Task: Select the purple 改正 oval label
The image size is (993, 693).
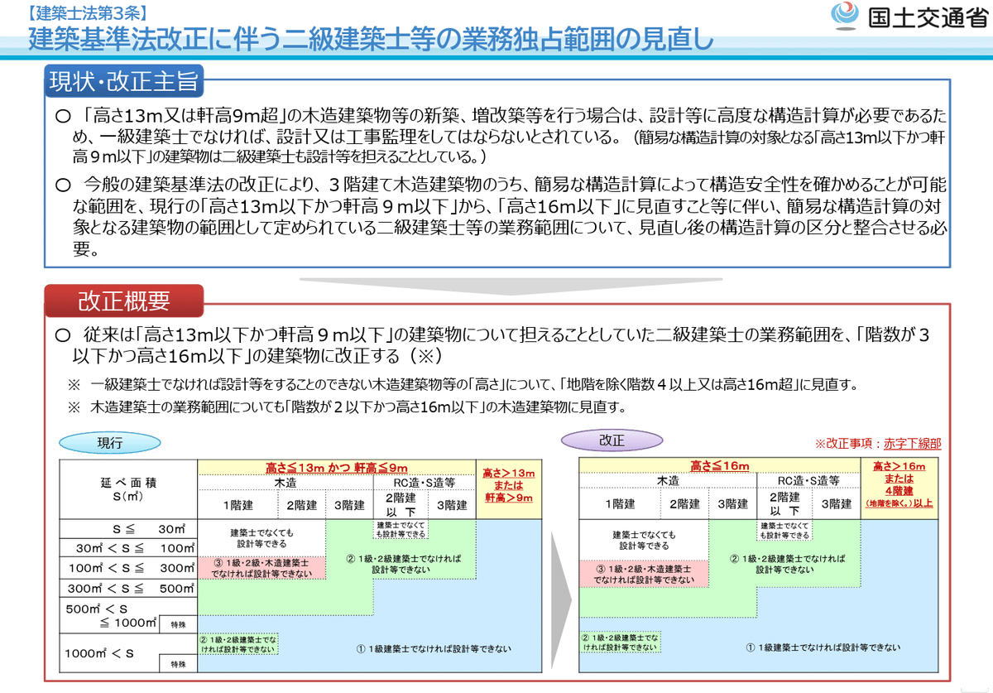Action: (x=612, y=439)
